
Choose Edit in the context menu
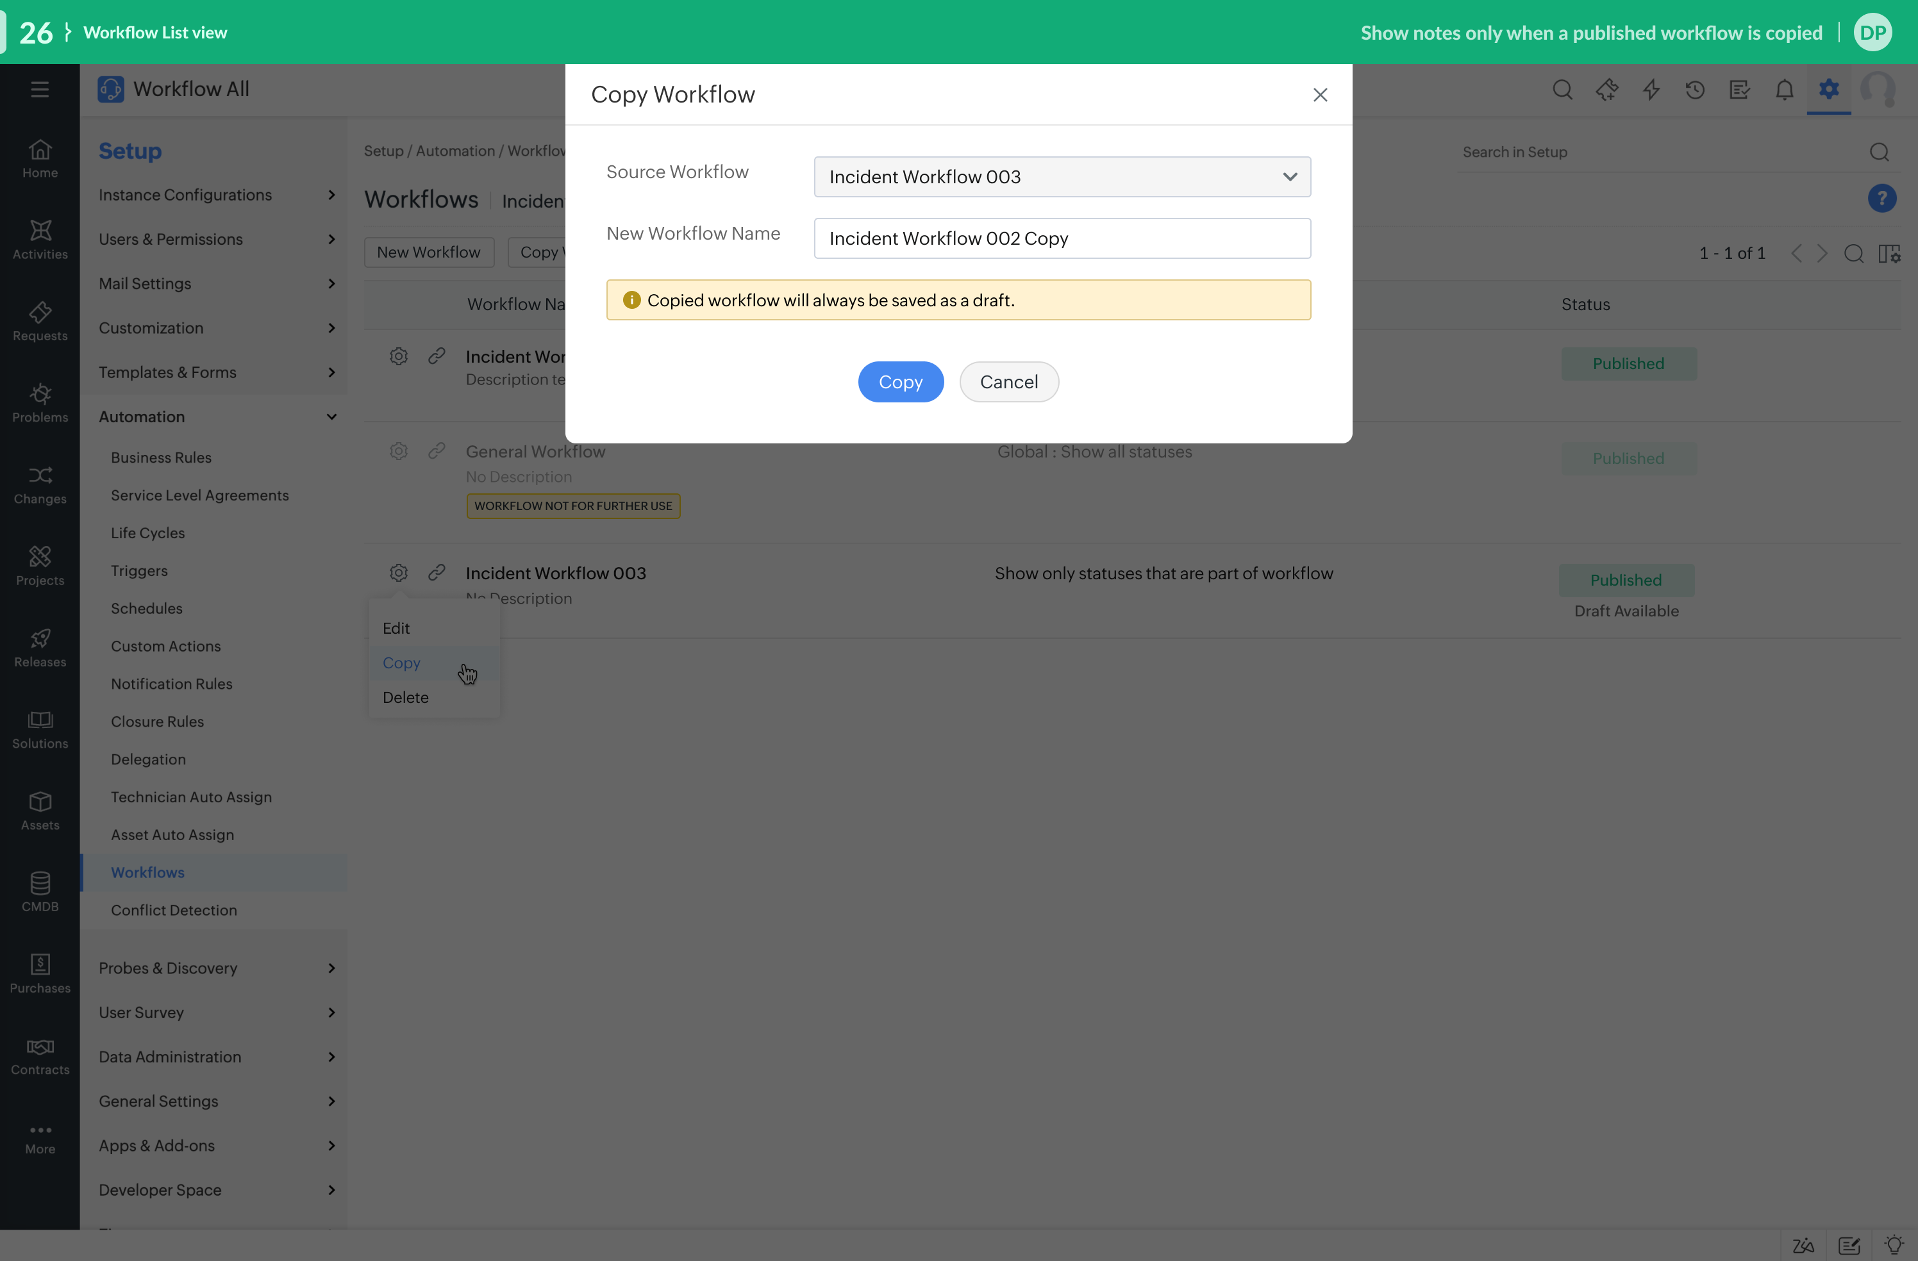point(396,628)
